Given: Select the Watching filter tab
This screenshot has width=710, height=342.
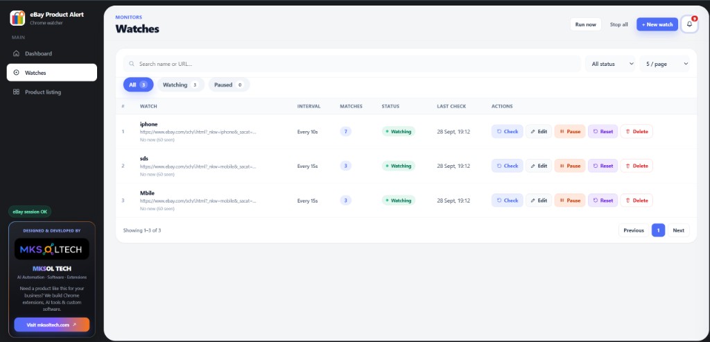Looking at the screenshot, I should pos(181,85).
